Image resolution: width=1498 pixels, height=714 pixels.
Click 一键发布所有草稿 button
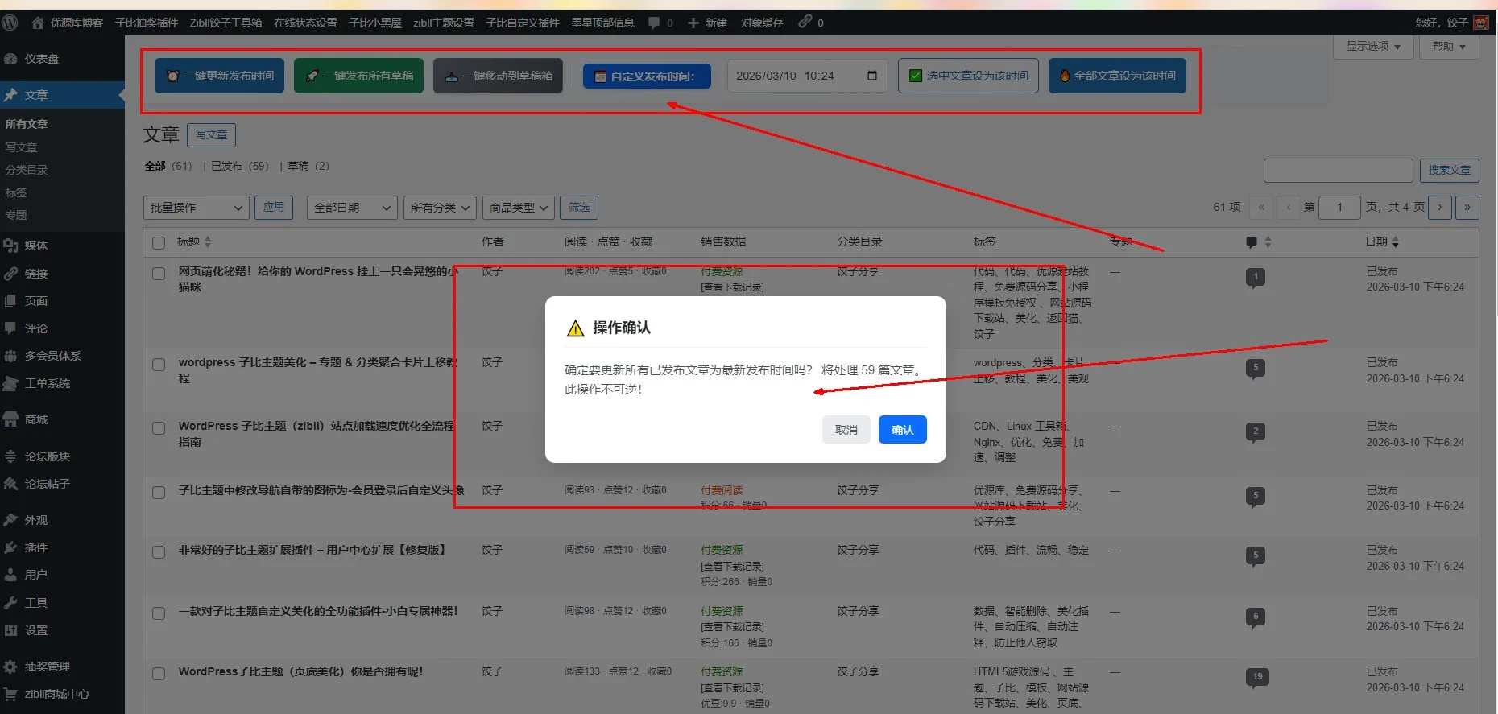click(x=358, y=76)
